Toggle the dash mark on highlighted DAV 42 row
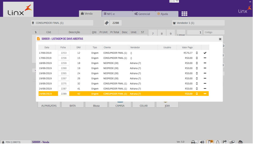253x144 pixels. pyautogui.click(x=205, y=94)
